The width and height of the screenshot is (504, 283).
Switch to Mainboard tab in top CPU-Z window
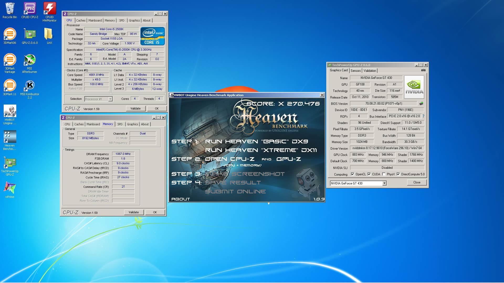point(95,20)
